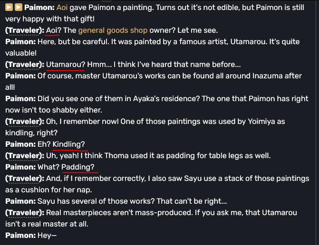The image size is (319, 245).
Task: Play the second audio clip icon
Action: (x=19, y=7)
